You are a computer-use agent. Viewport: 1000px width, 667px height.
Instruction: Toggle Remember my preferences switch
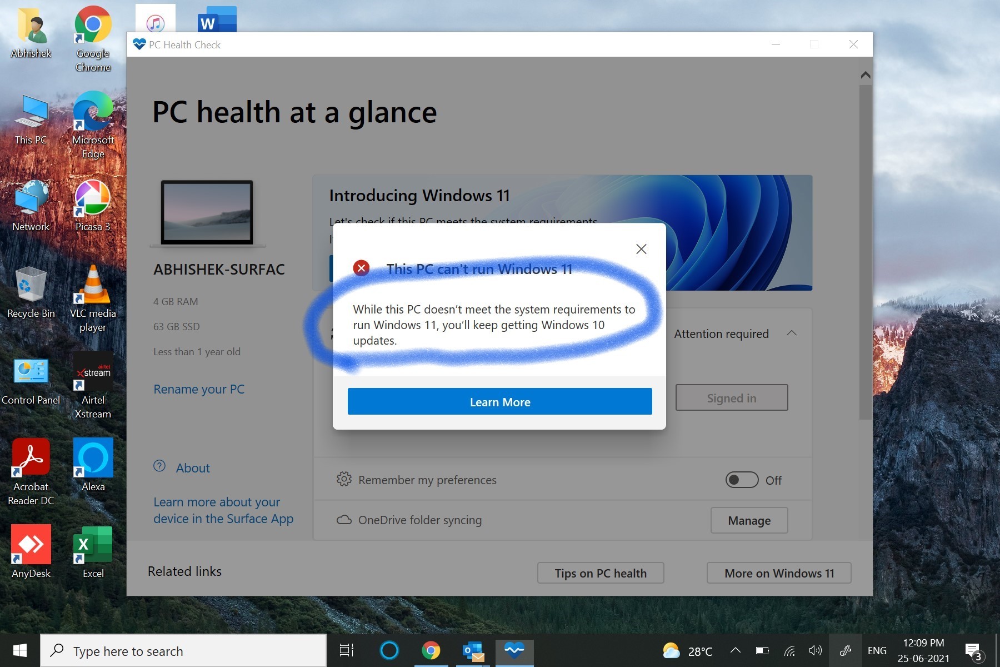tap(742, 480)
